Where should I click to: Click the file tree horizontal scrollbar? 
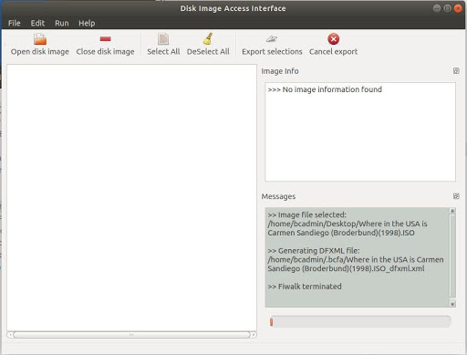131,335
